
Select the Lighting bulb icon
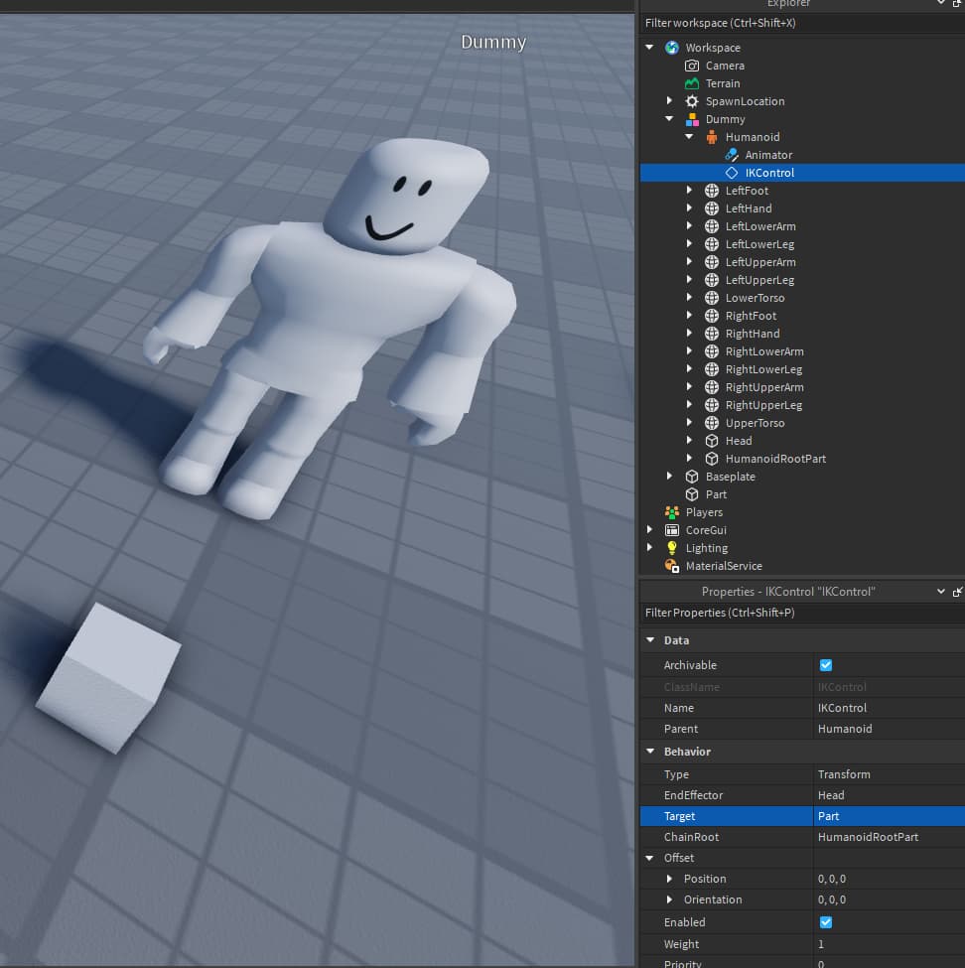[x=671, y=548]
